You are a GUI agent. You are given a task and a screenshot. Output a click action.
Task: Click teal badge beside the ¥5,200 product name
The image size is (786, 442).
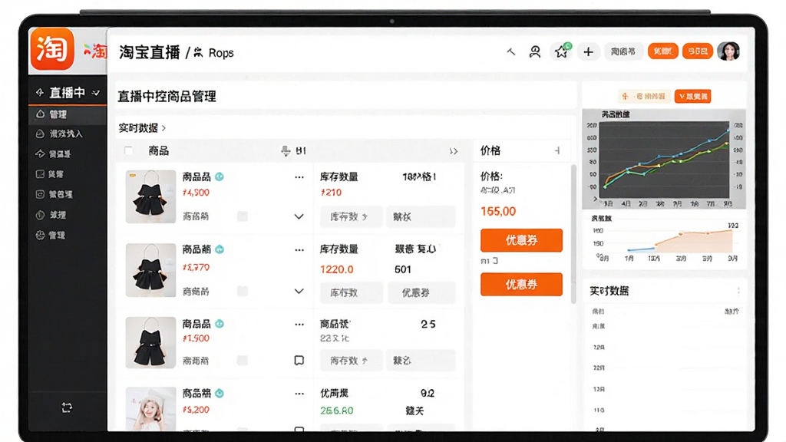[x=220, y=394]
